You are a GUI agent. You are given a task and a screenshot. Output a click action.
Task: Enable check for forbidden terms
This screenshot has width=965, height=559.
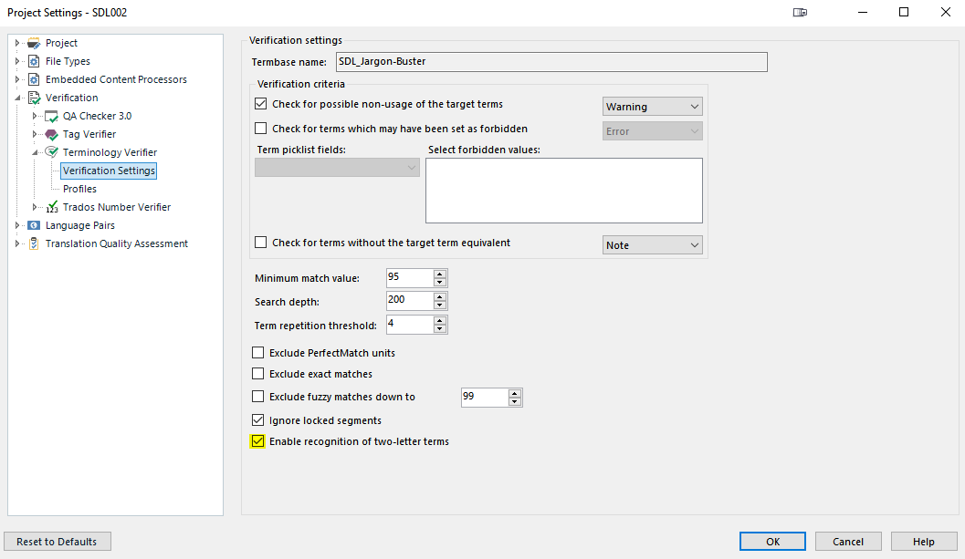(260, 128)
